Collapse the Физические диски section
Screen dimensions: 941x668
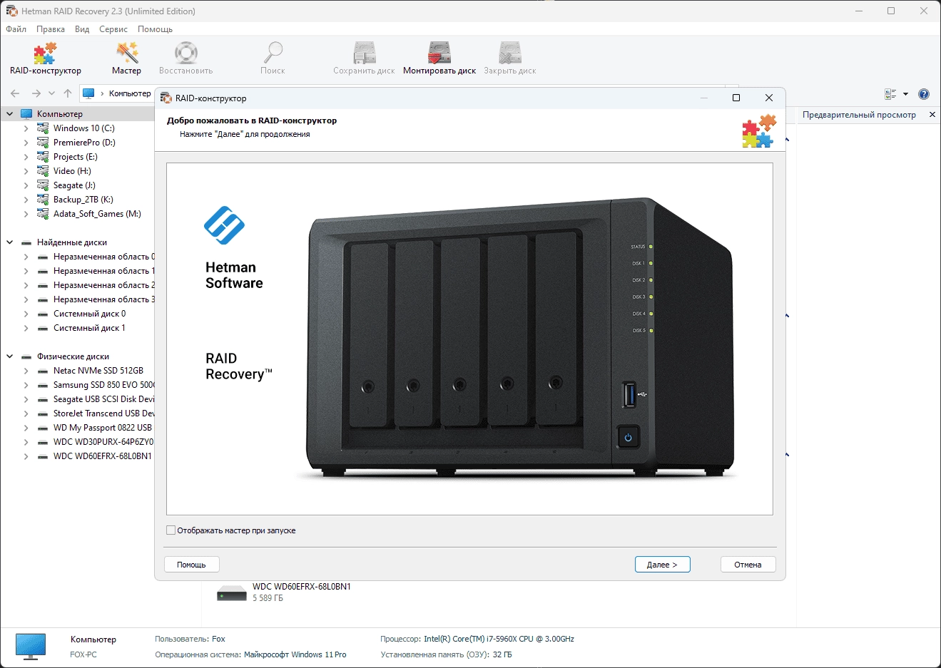point(10,356)
